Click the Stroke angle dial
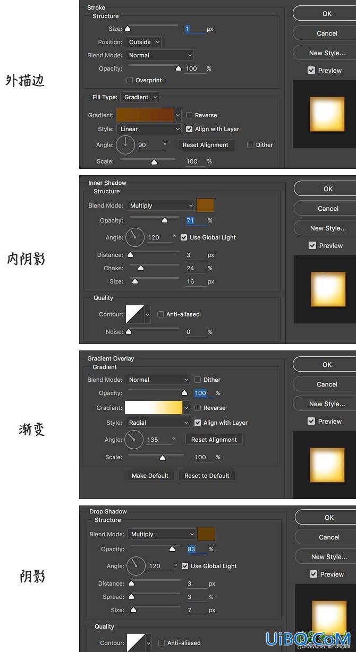 (x=125, y=144)
